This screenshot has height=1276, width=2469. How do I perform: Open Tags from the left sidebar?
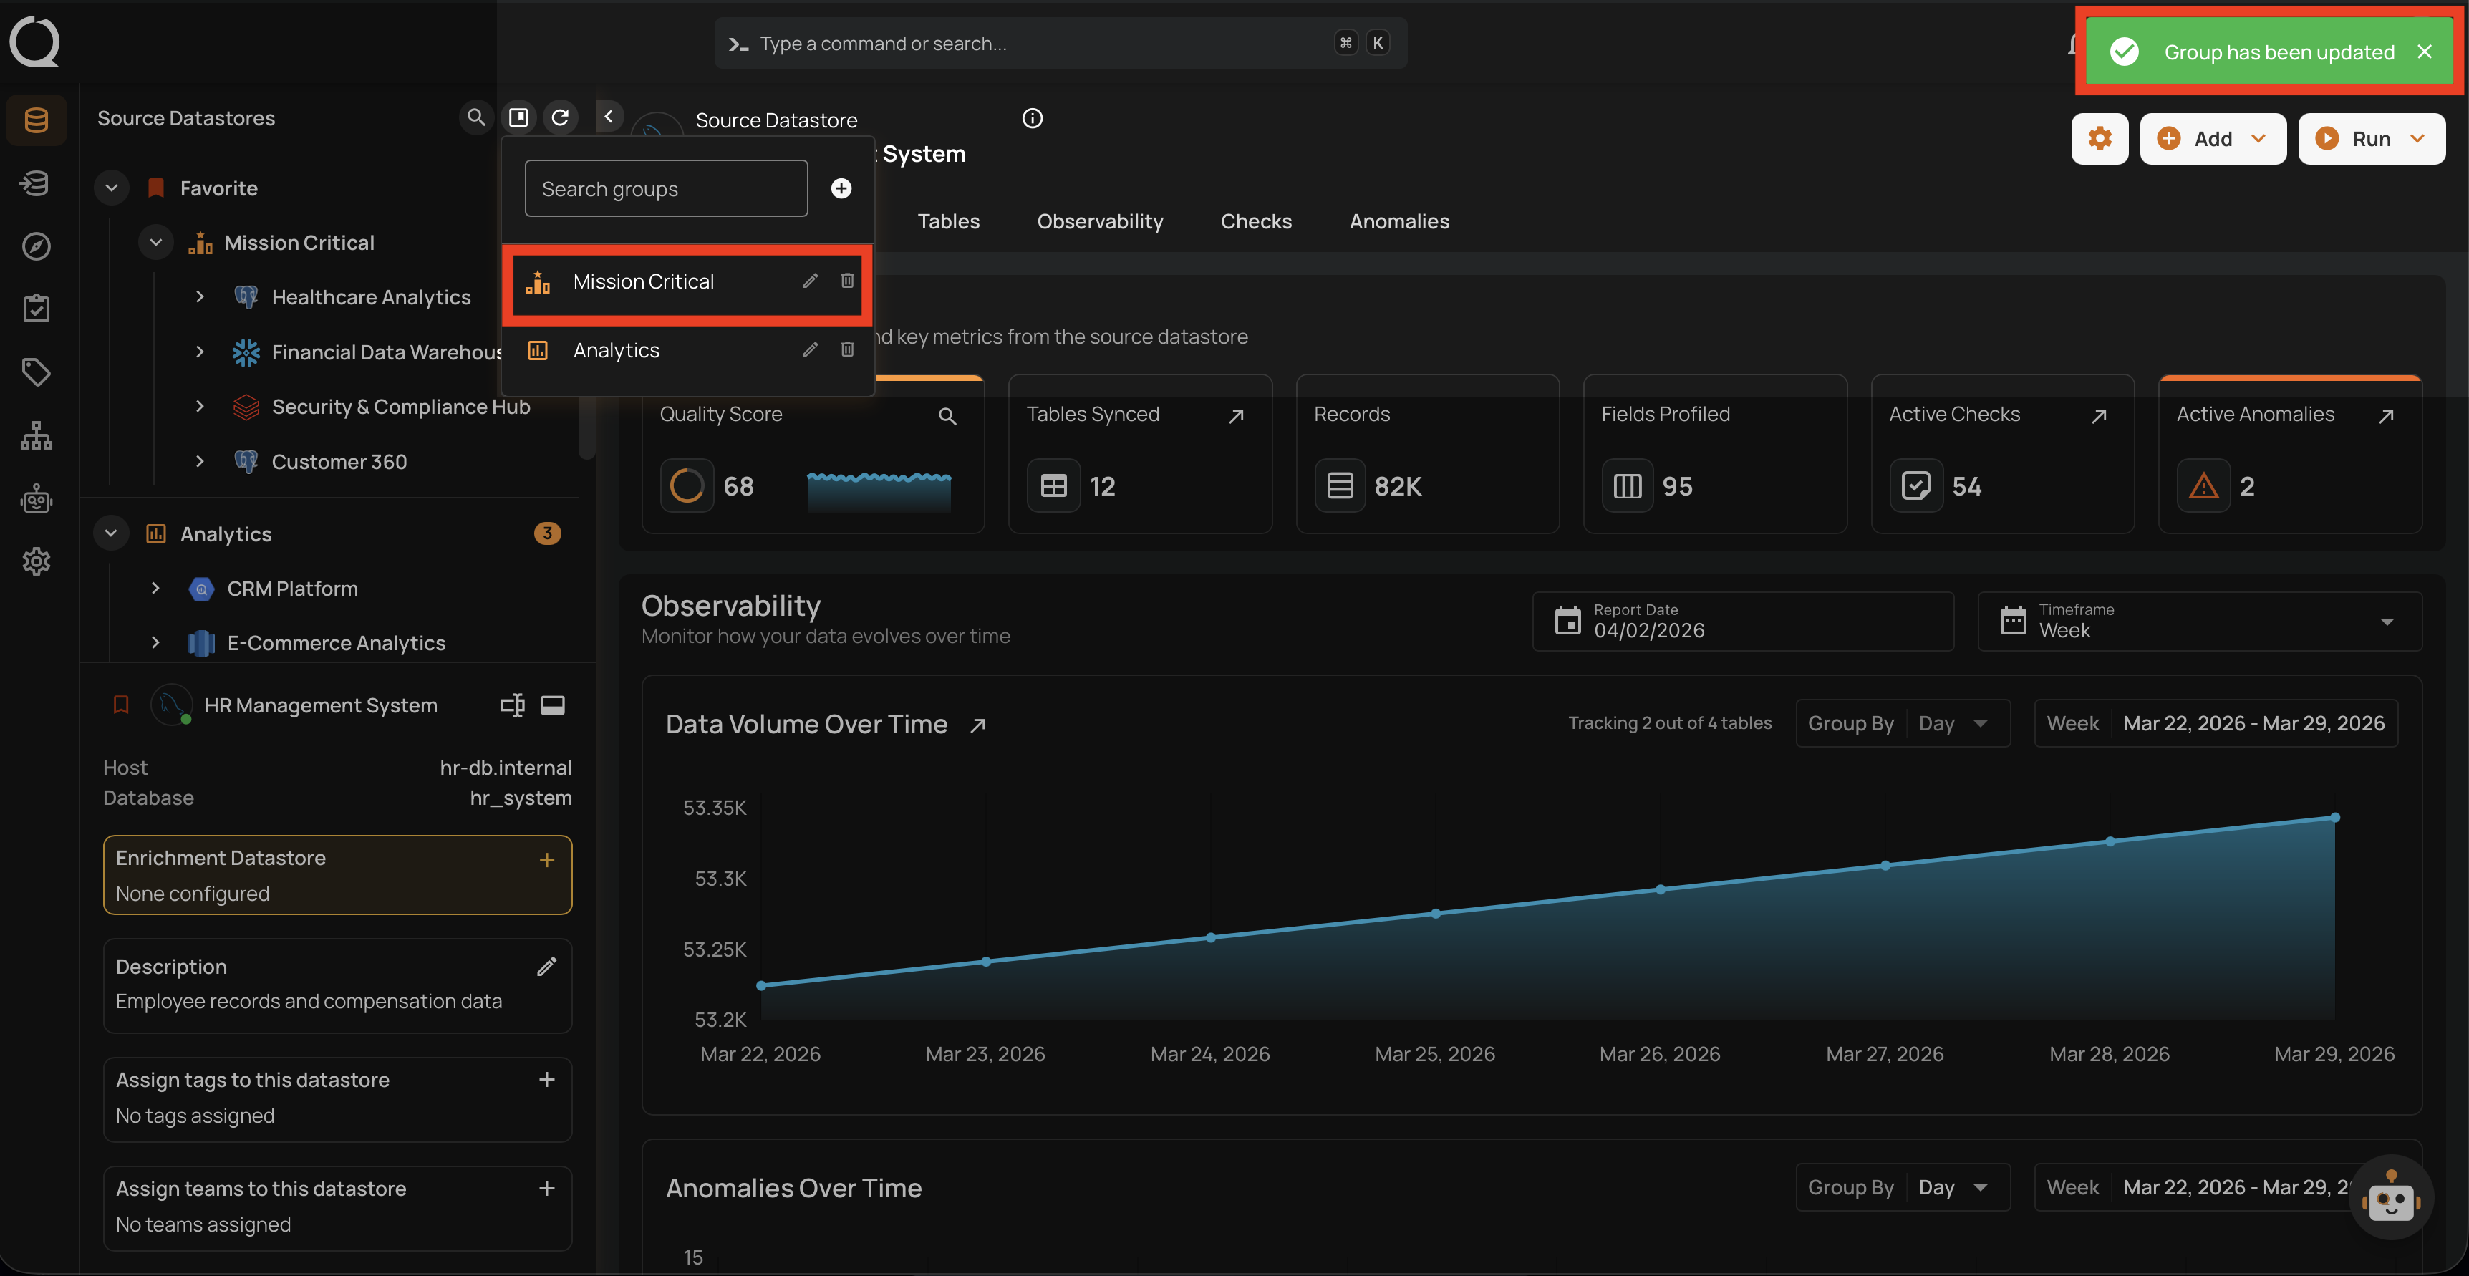coord(36,372)
